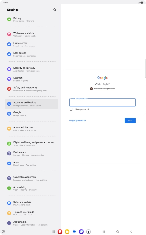146x235 pixels.
Task: Open Accounts and backup menu item
Action: [31, 104]
